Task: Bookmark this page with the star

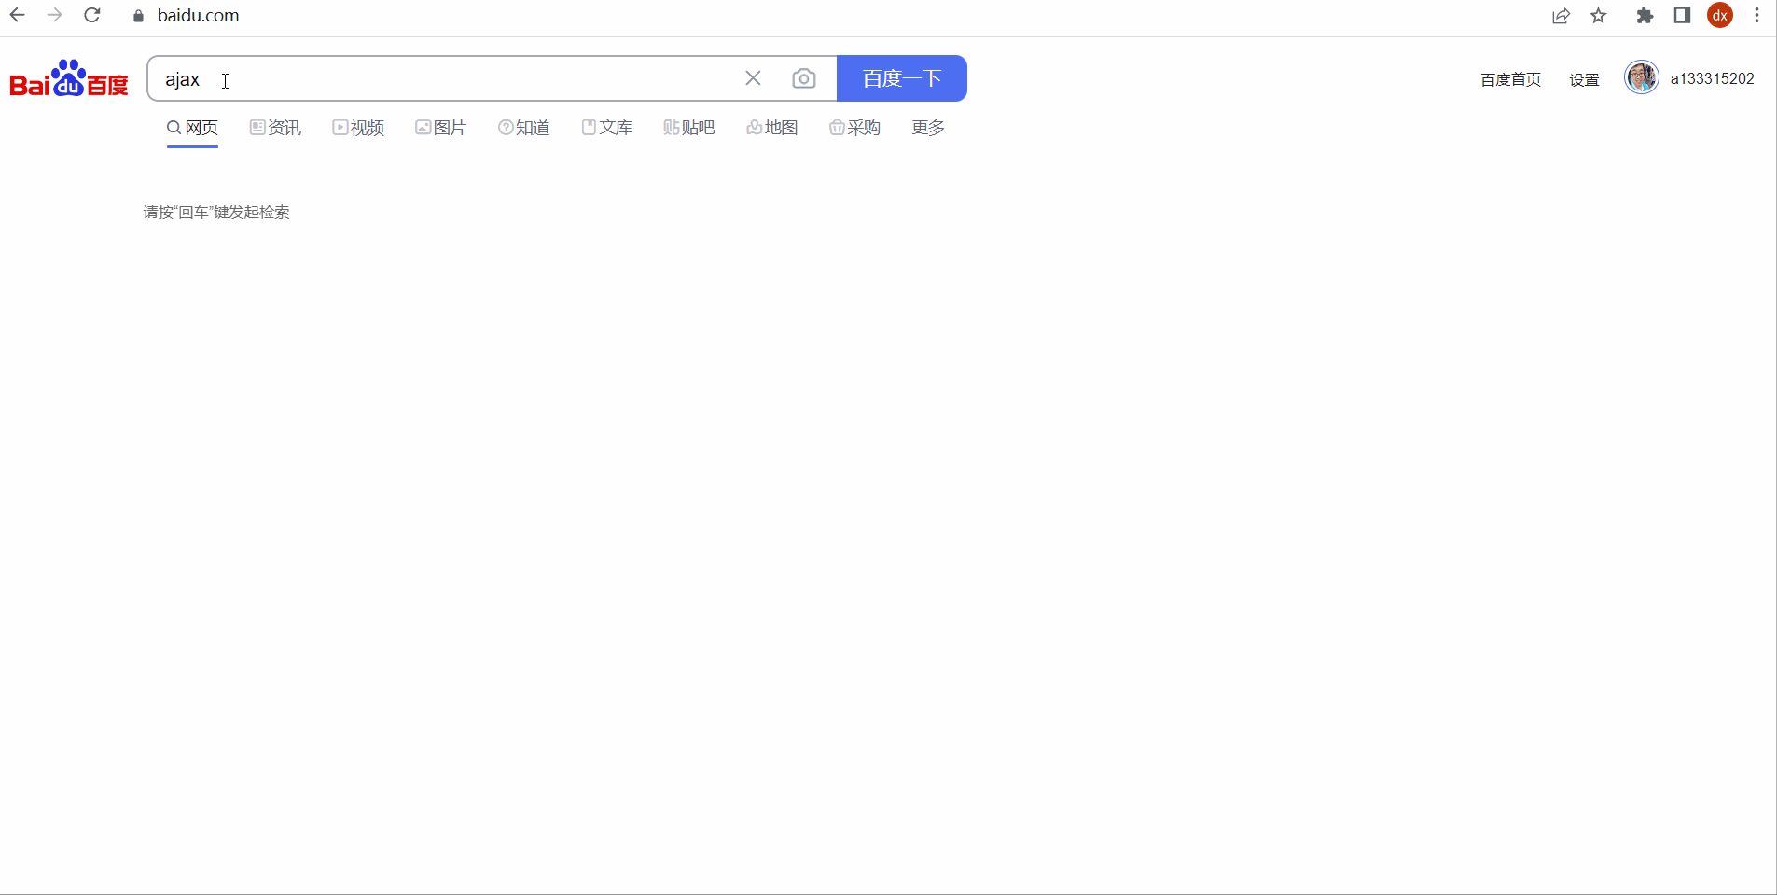Action: click(1599, 16)
